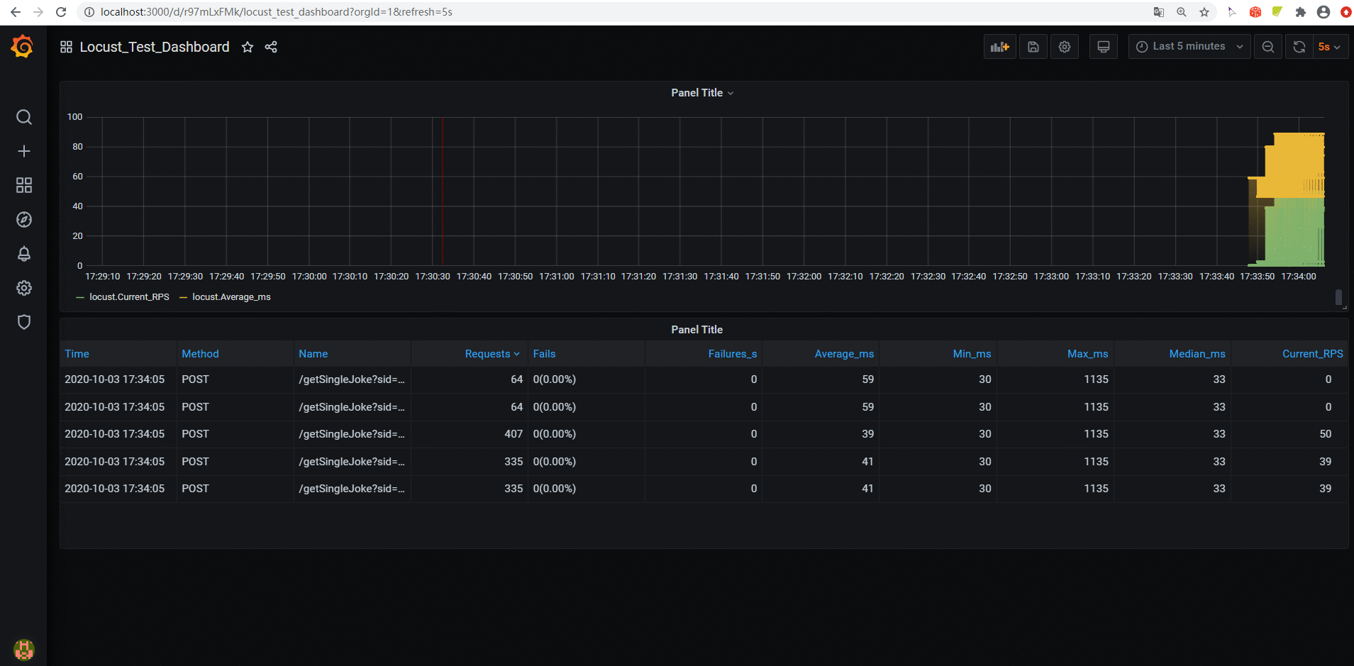Open the Configuration gear in the sidebar

23,288
